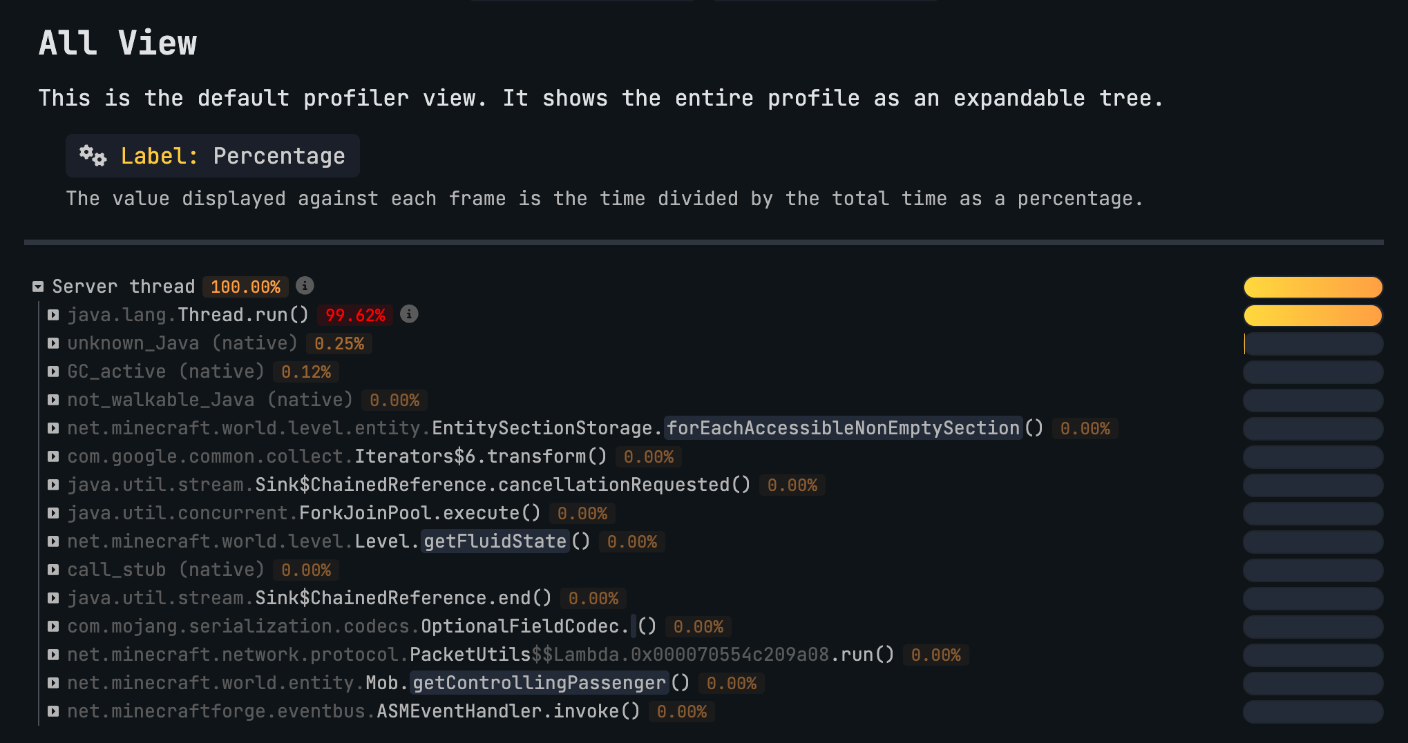Image resolution: width=1408 pixels, height=743 pixels.
Task: Click the Server thread 100% usage bar
Action: pos(1313,287)
